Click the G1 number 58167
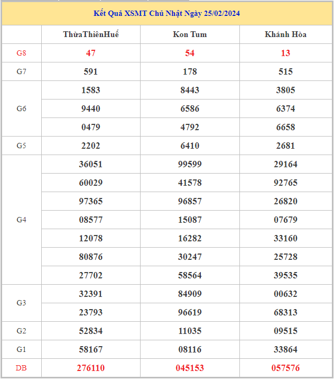 click(x=91, y=349)
